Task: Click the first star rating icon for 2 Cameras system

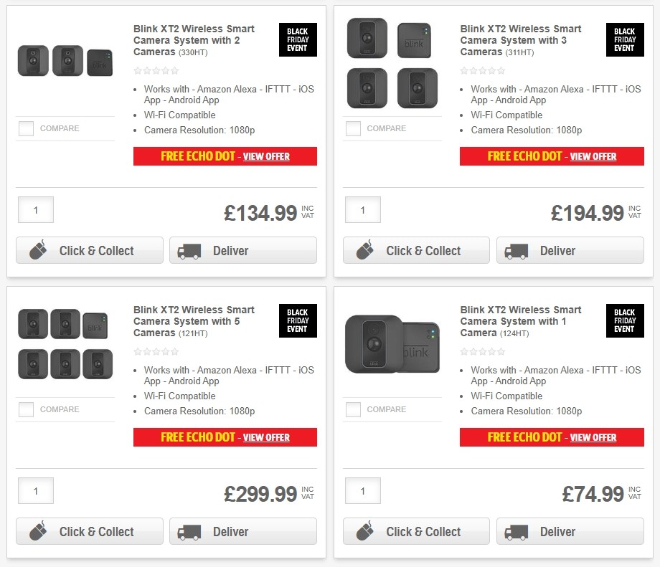Action: (x=138, y=70)
